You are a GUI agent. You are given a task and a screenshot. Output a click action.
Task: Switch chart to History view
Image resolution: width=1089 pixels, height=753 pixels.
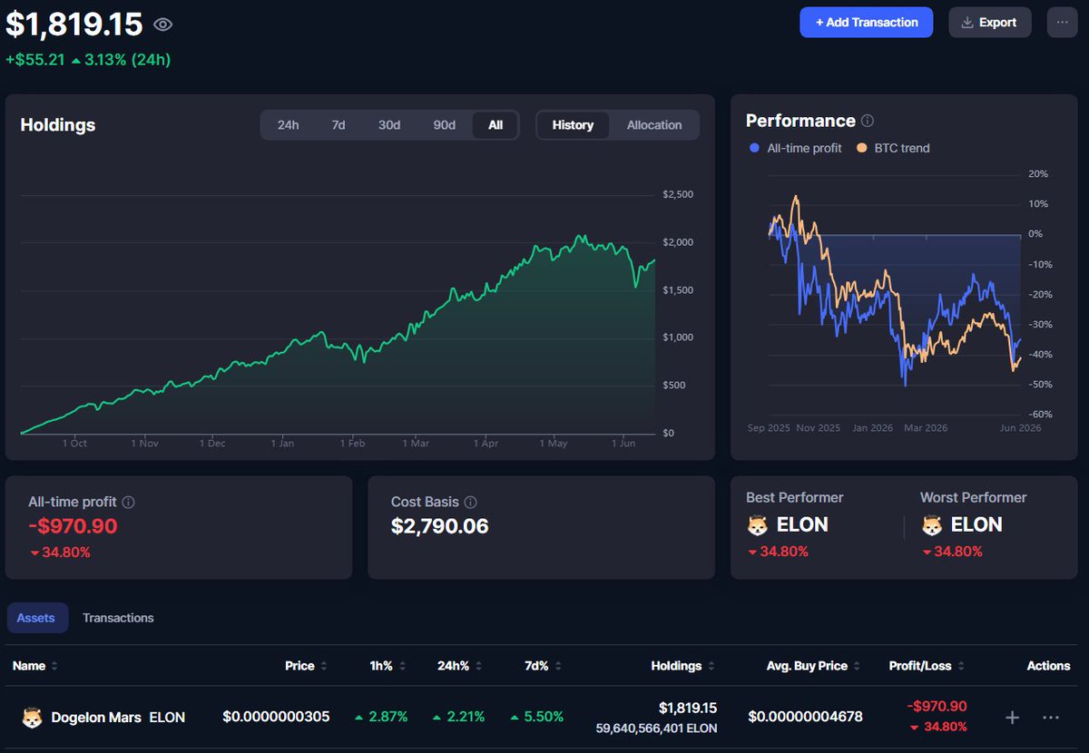[x=573, y=125]
